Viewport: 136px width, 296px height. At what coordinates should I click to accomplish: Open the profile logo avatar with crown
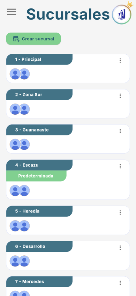point(122,14)
